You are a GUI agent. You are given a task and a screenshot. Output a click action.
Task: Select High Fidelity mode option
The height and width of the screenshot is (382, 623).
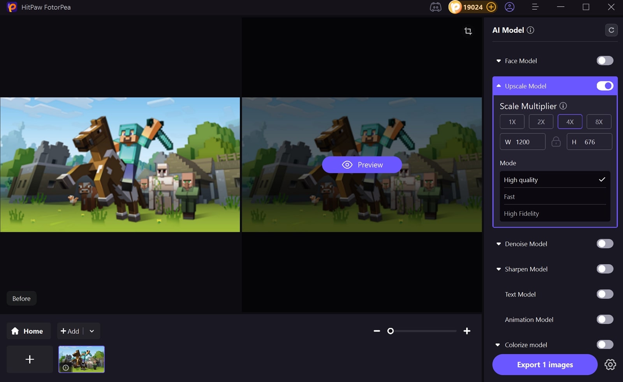click(x=555, y=214)
